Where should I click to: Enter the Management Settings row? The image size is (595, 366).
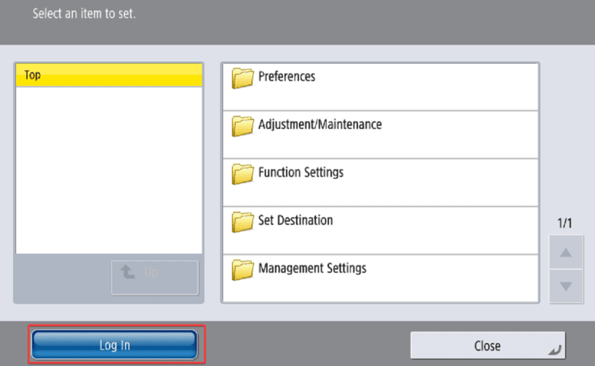click(380, 278)
